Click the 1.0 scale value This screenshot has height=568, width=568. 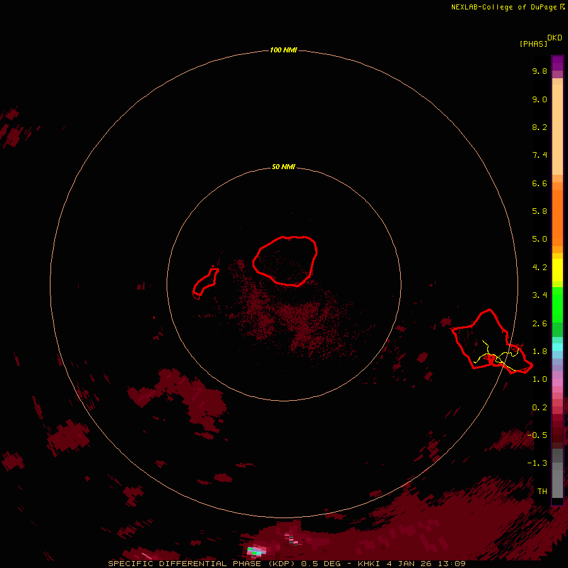coord(540,379)
